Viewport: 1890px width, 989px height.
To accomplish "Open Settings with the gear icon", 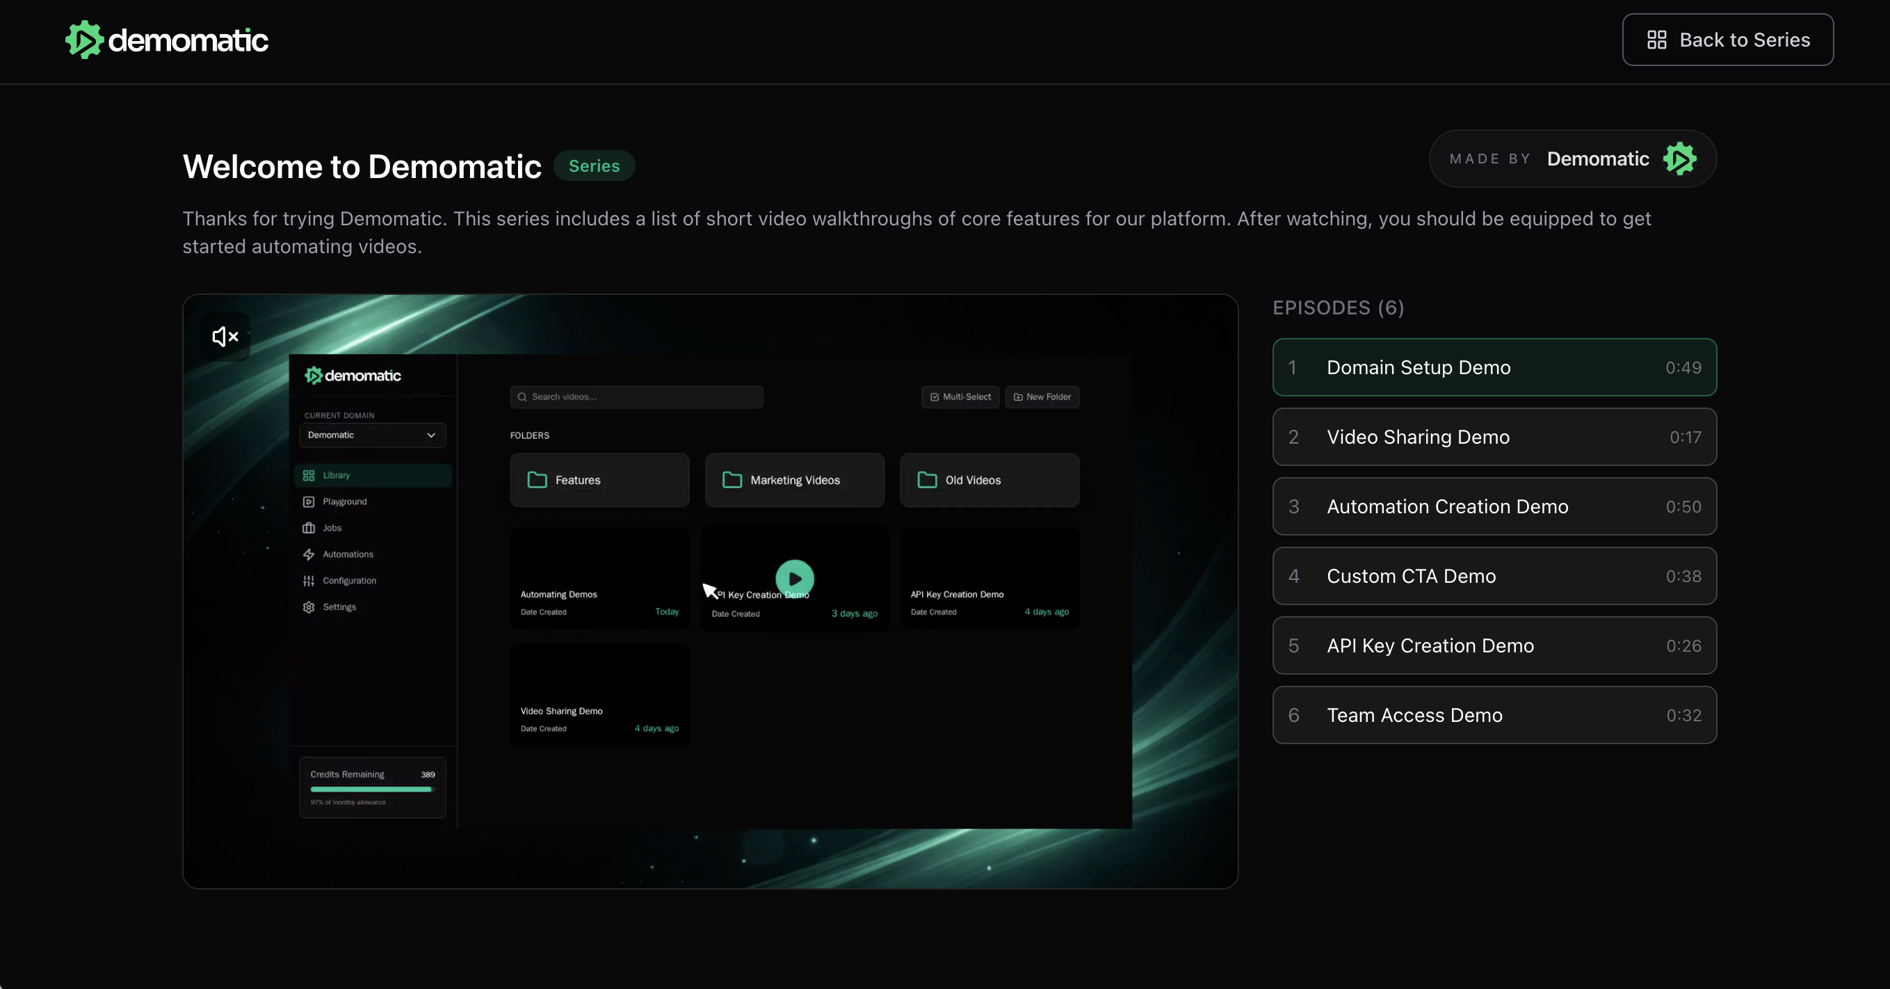I will 309,606.
